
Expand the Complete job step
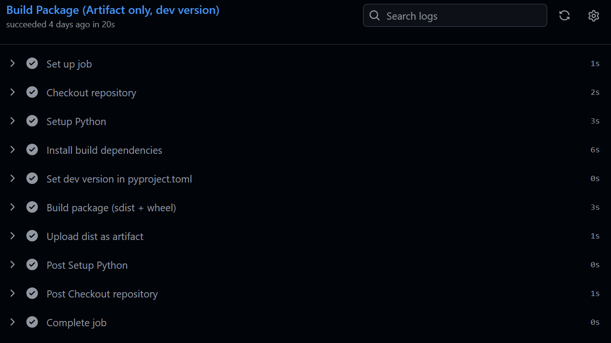click(12, 322)
